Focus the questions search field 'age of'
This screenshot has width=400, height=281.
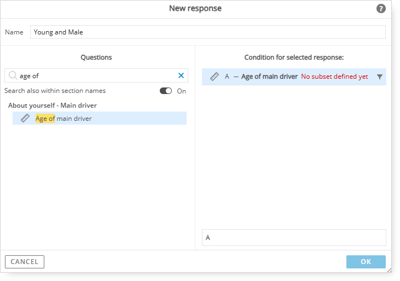[96, 75]
